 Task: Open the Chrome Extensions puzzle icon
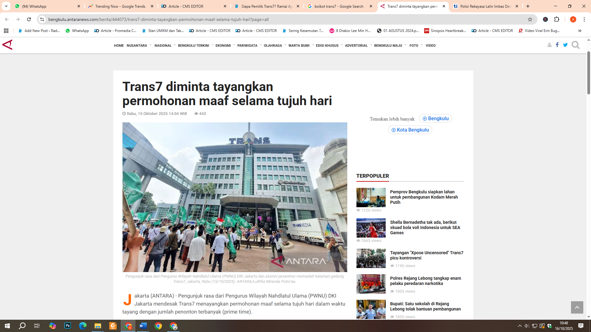[x=557, y=19]
